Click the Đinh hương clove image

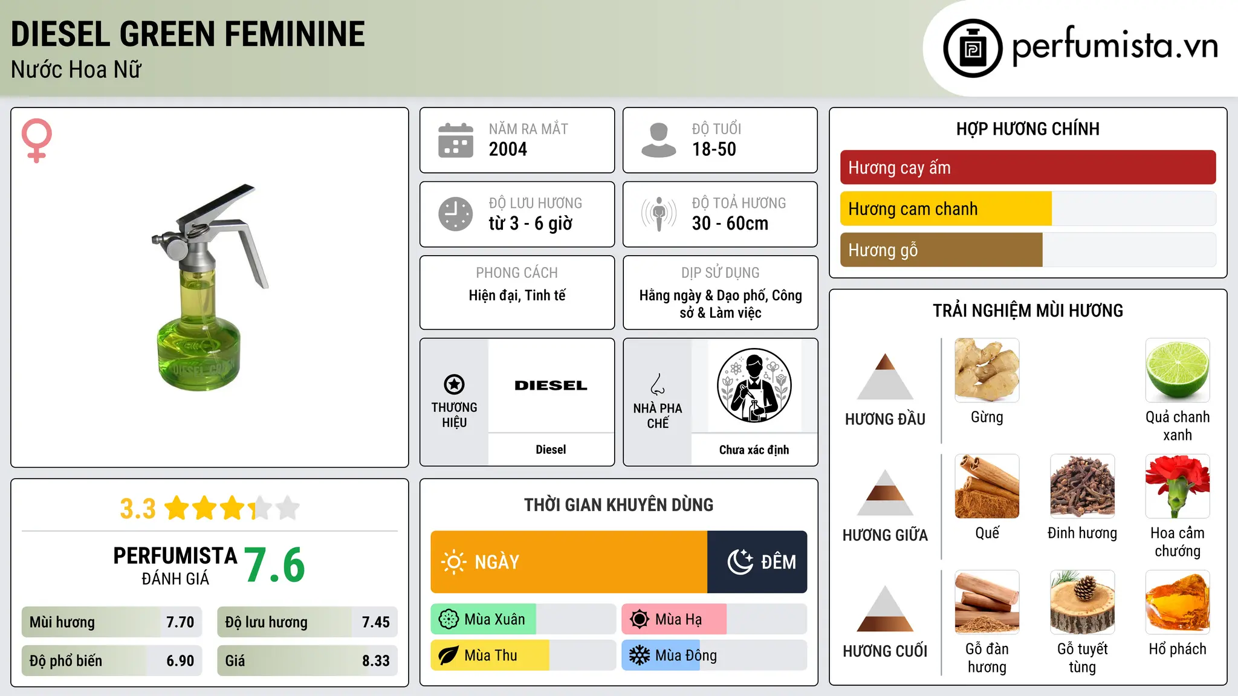(1083, 486)
